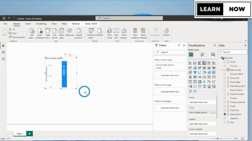Screen dimensions: 252x141
Task: Choose the R script visual
Action: (x=204, y=82)
